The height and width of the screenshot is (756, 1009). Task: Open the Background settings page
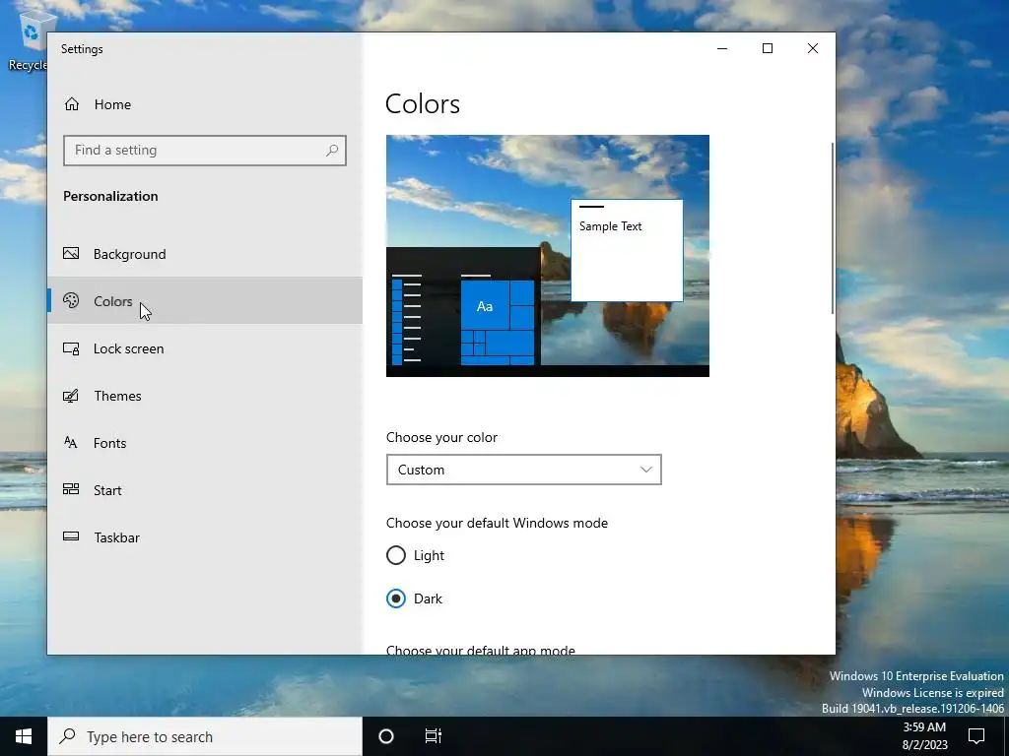pyautogui.click(x=205, y=254)
